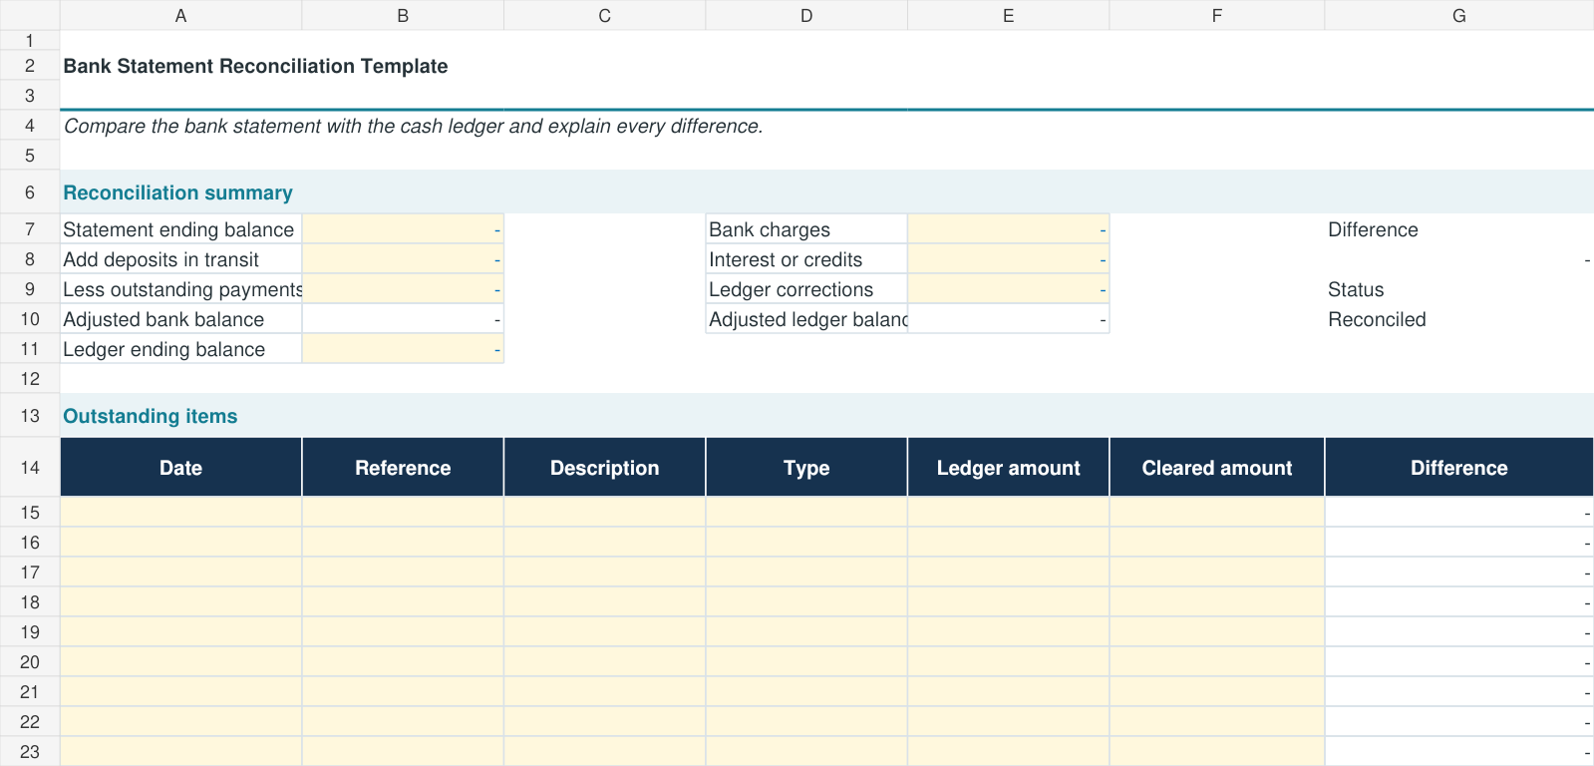Click the 'Status' label in column G
This screenshot has height=766, width=1594.
1356,289
